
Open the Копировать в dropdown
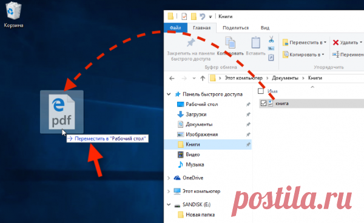pos(303,55)
